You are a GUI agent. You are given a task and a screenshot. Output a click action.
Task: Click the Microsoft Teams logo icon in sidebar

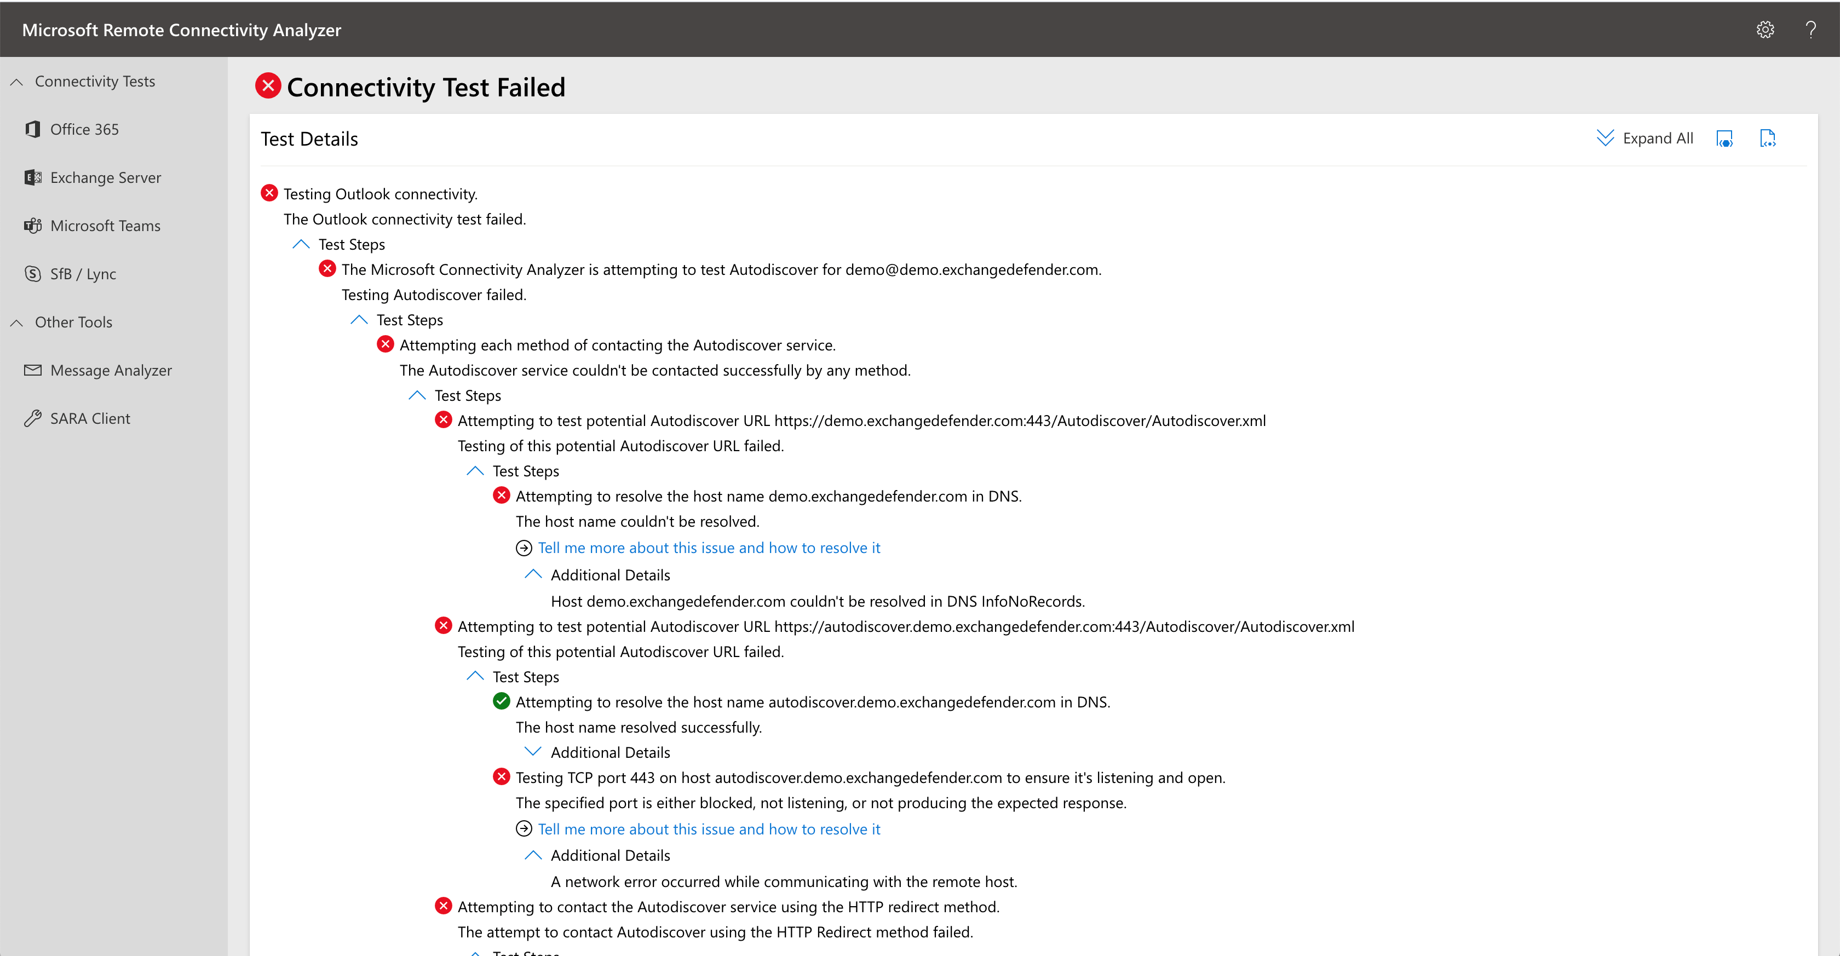coord(32,226)
